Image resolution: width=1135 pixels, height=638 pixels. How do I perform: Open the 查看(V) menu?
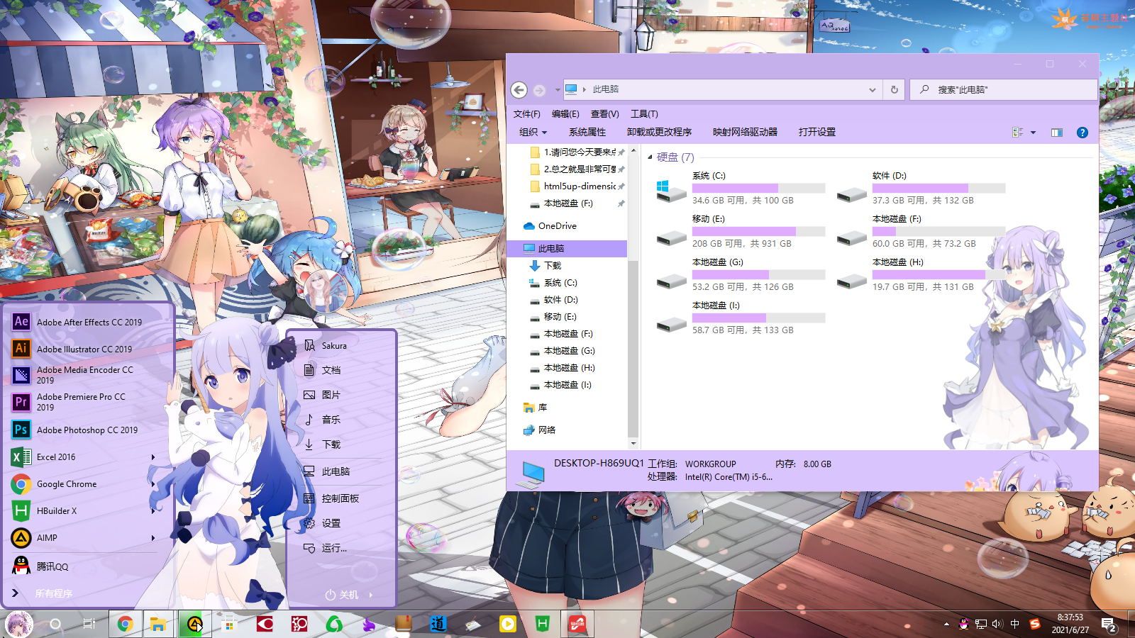(x=604, y=113)
